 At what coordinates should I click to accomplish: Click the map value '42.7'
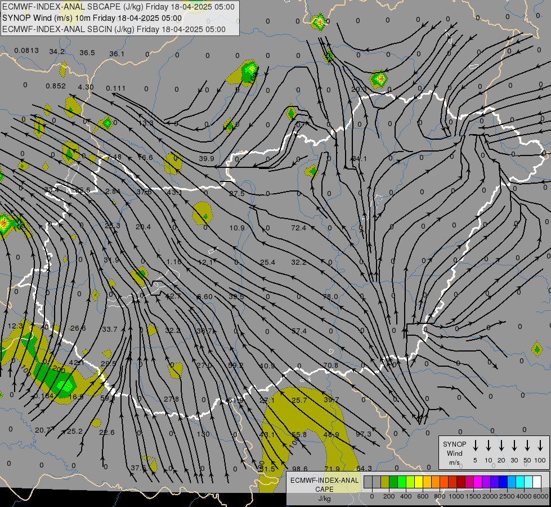click(173, 296)
